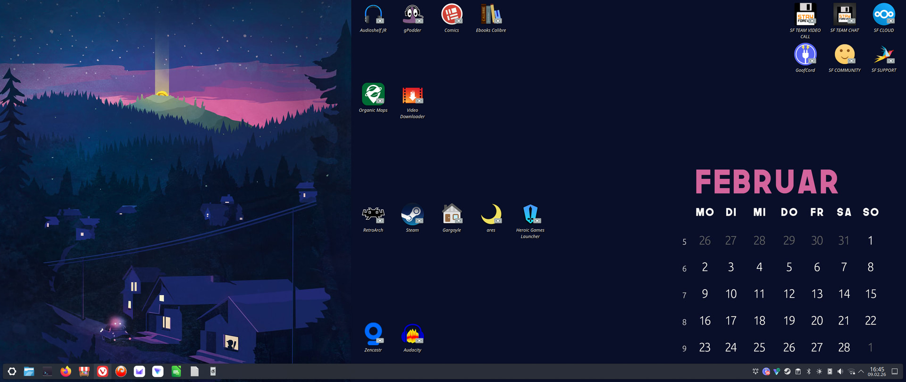Launch GoofCord from the desktop

(805, 55)
